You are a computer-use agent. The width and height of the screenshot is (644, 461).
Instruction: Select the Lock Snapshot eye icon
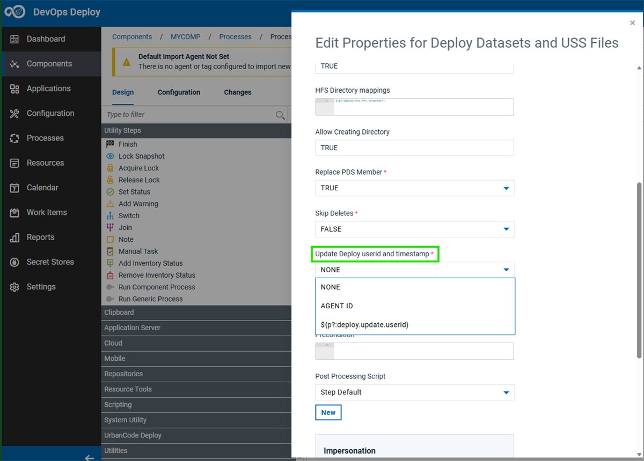[x=110, y=156]
